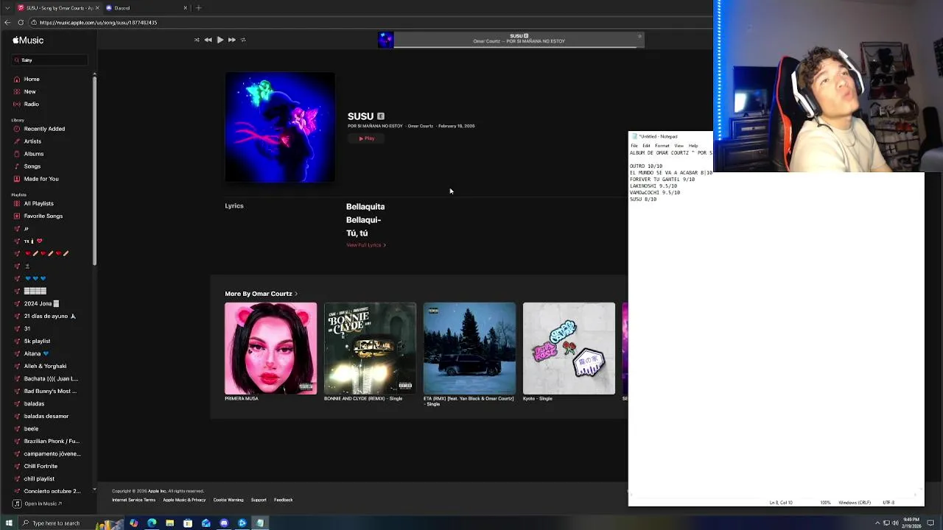Expand More By Omar Courtz

click(x=261, y=294)
